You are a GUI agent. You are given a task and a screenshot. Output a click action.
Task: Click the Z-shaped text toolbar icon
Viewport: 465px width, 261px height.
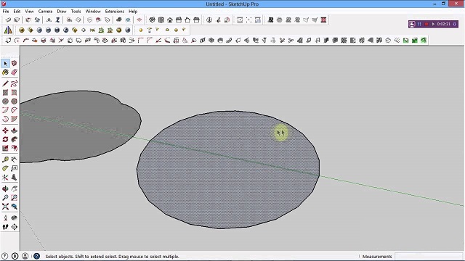click(x=58, y=20)
